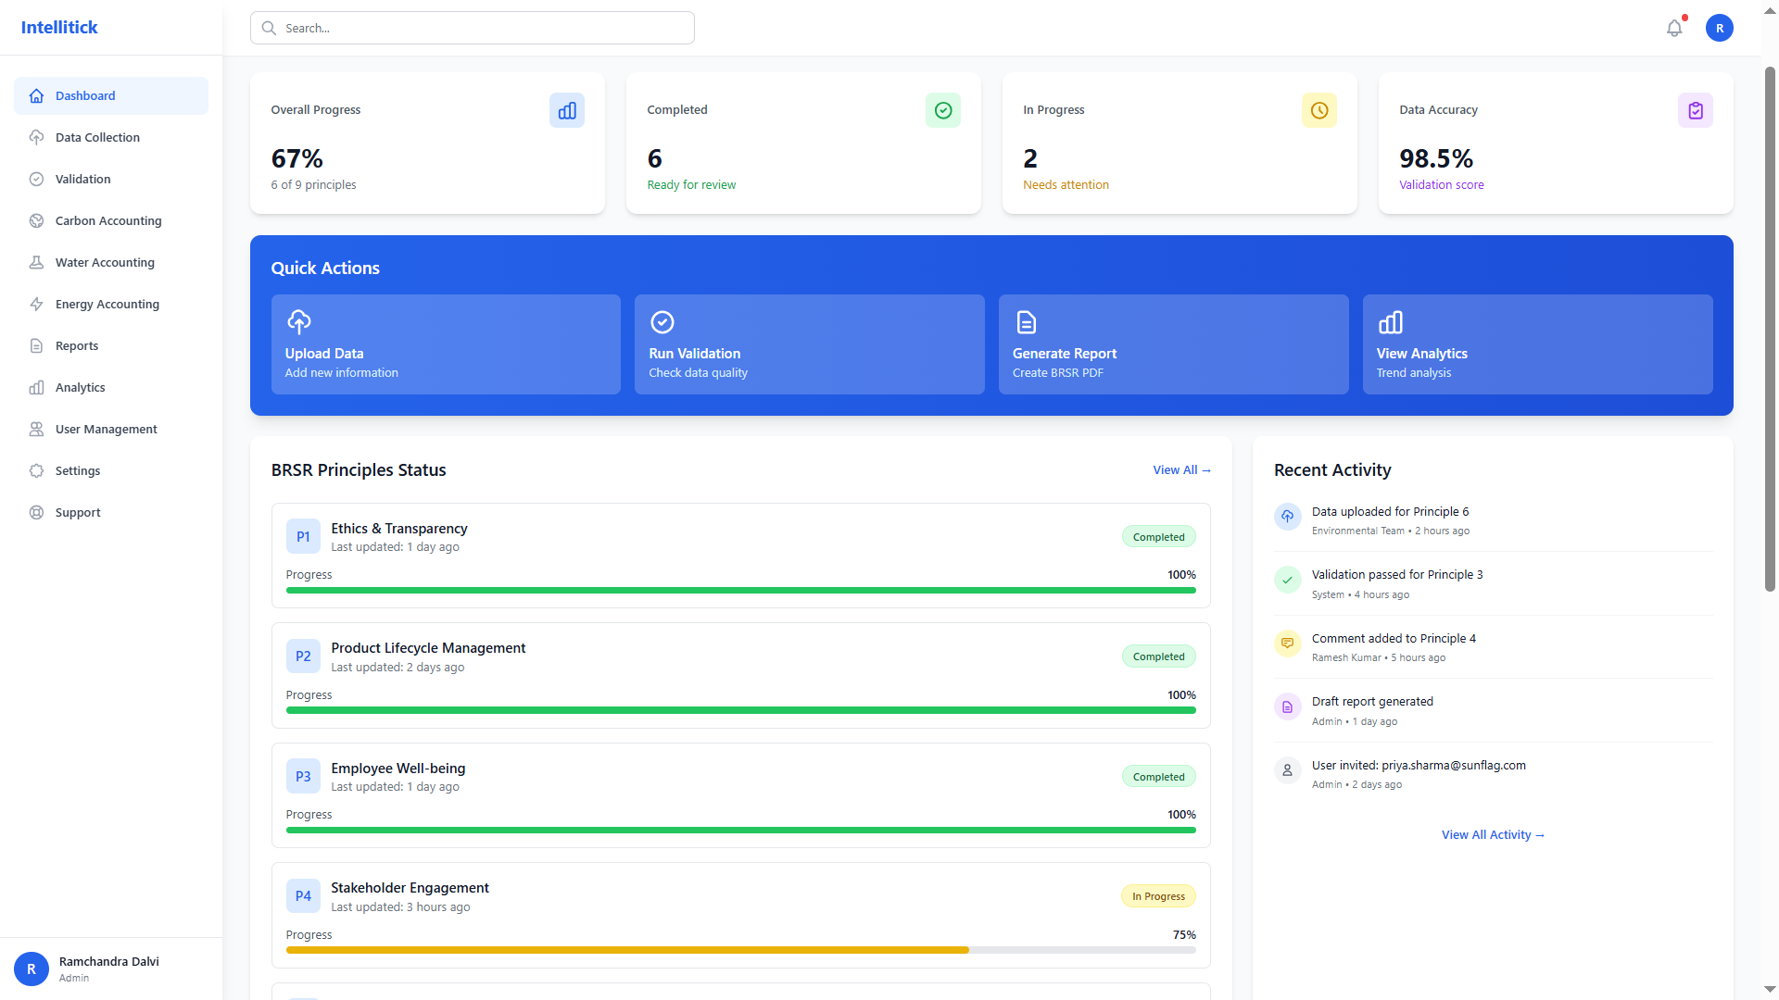Viewport: 1779px width, 1000px height.
Task: Open View All in BRSR Principles Status
Action: [1181, 469]
